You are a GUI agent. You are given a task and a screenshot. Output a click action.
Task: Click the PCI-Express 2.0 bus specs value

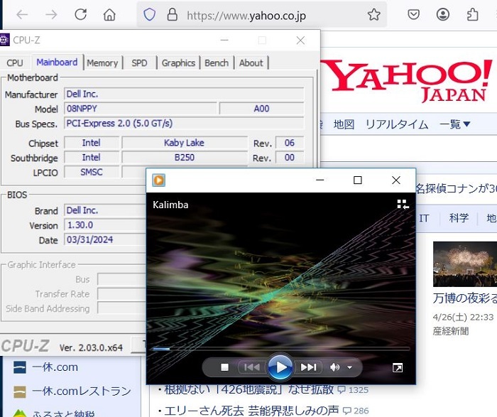point(184,123)
